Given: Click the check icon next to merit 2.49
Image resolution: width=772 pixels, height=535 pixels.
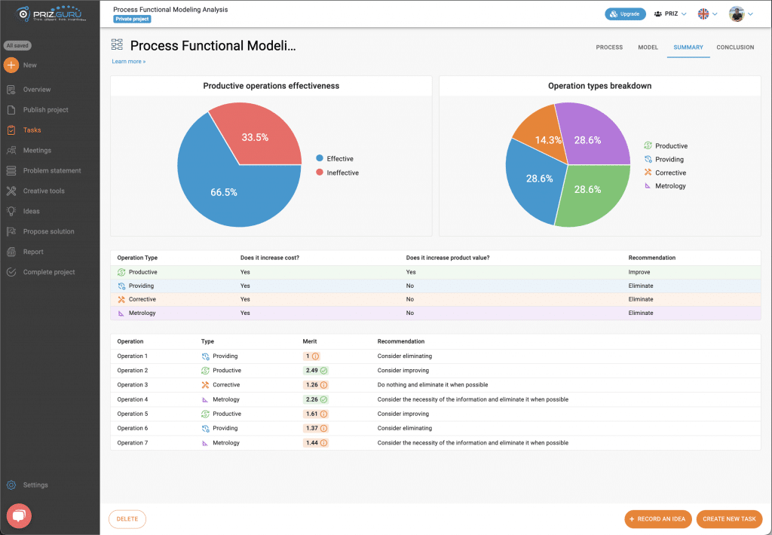Looking at the screenshot, I should 323,370.
